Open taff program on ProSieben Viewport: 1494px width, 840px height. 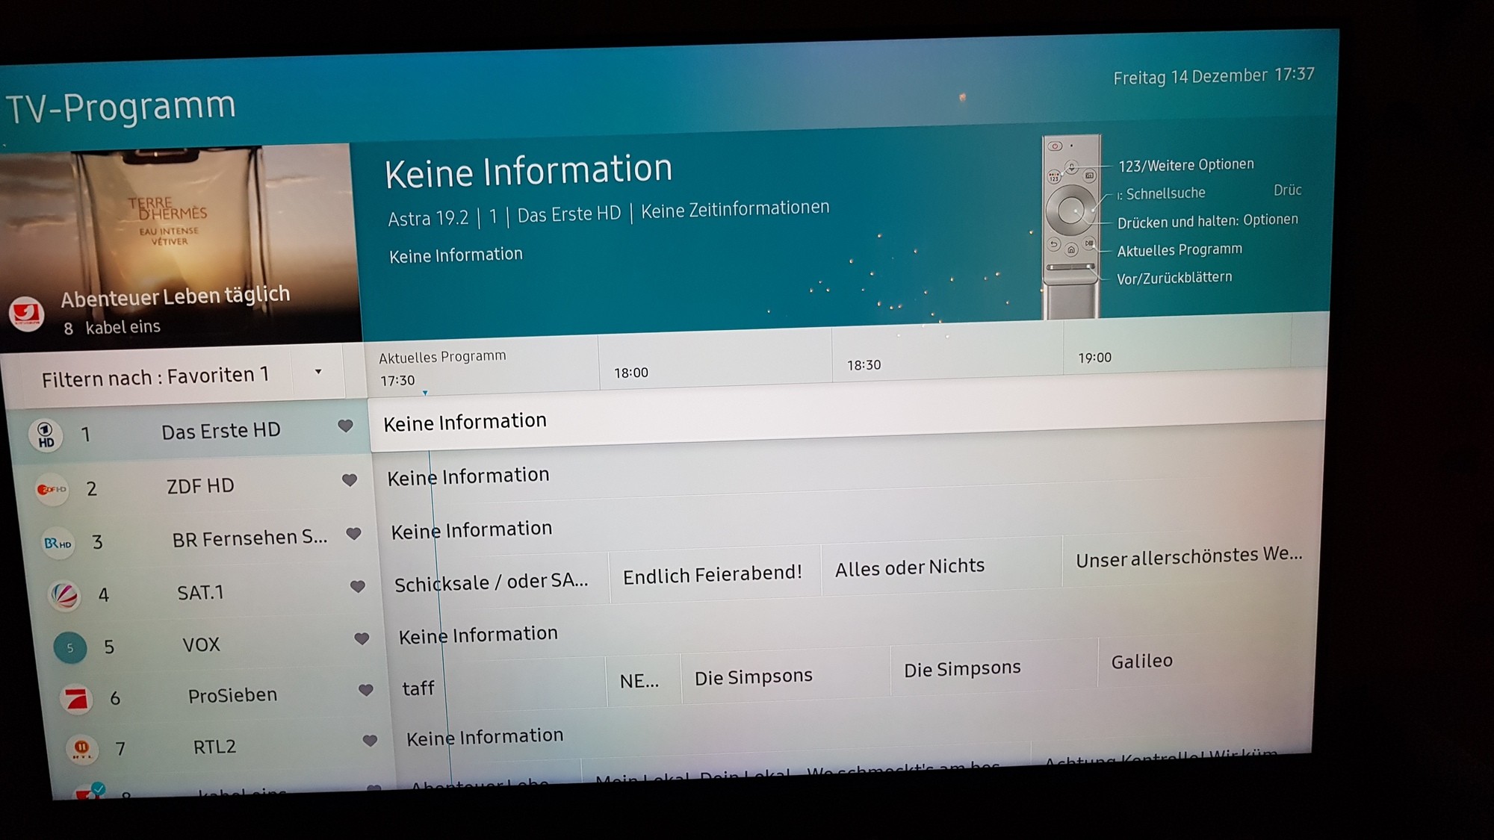[498, 685]
